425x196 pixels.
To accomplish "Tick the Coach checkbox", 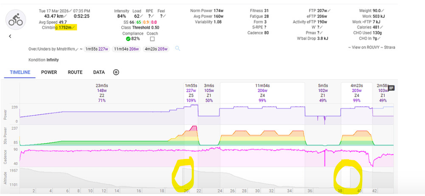I will pyautogui.click(x=152, y=39).
